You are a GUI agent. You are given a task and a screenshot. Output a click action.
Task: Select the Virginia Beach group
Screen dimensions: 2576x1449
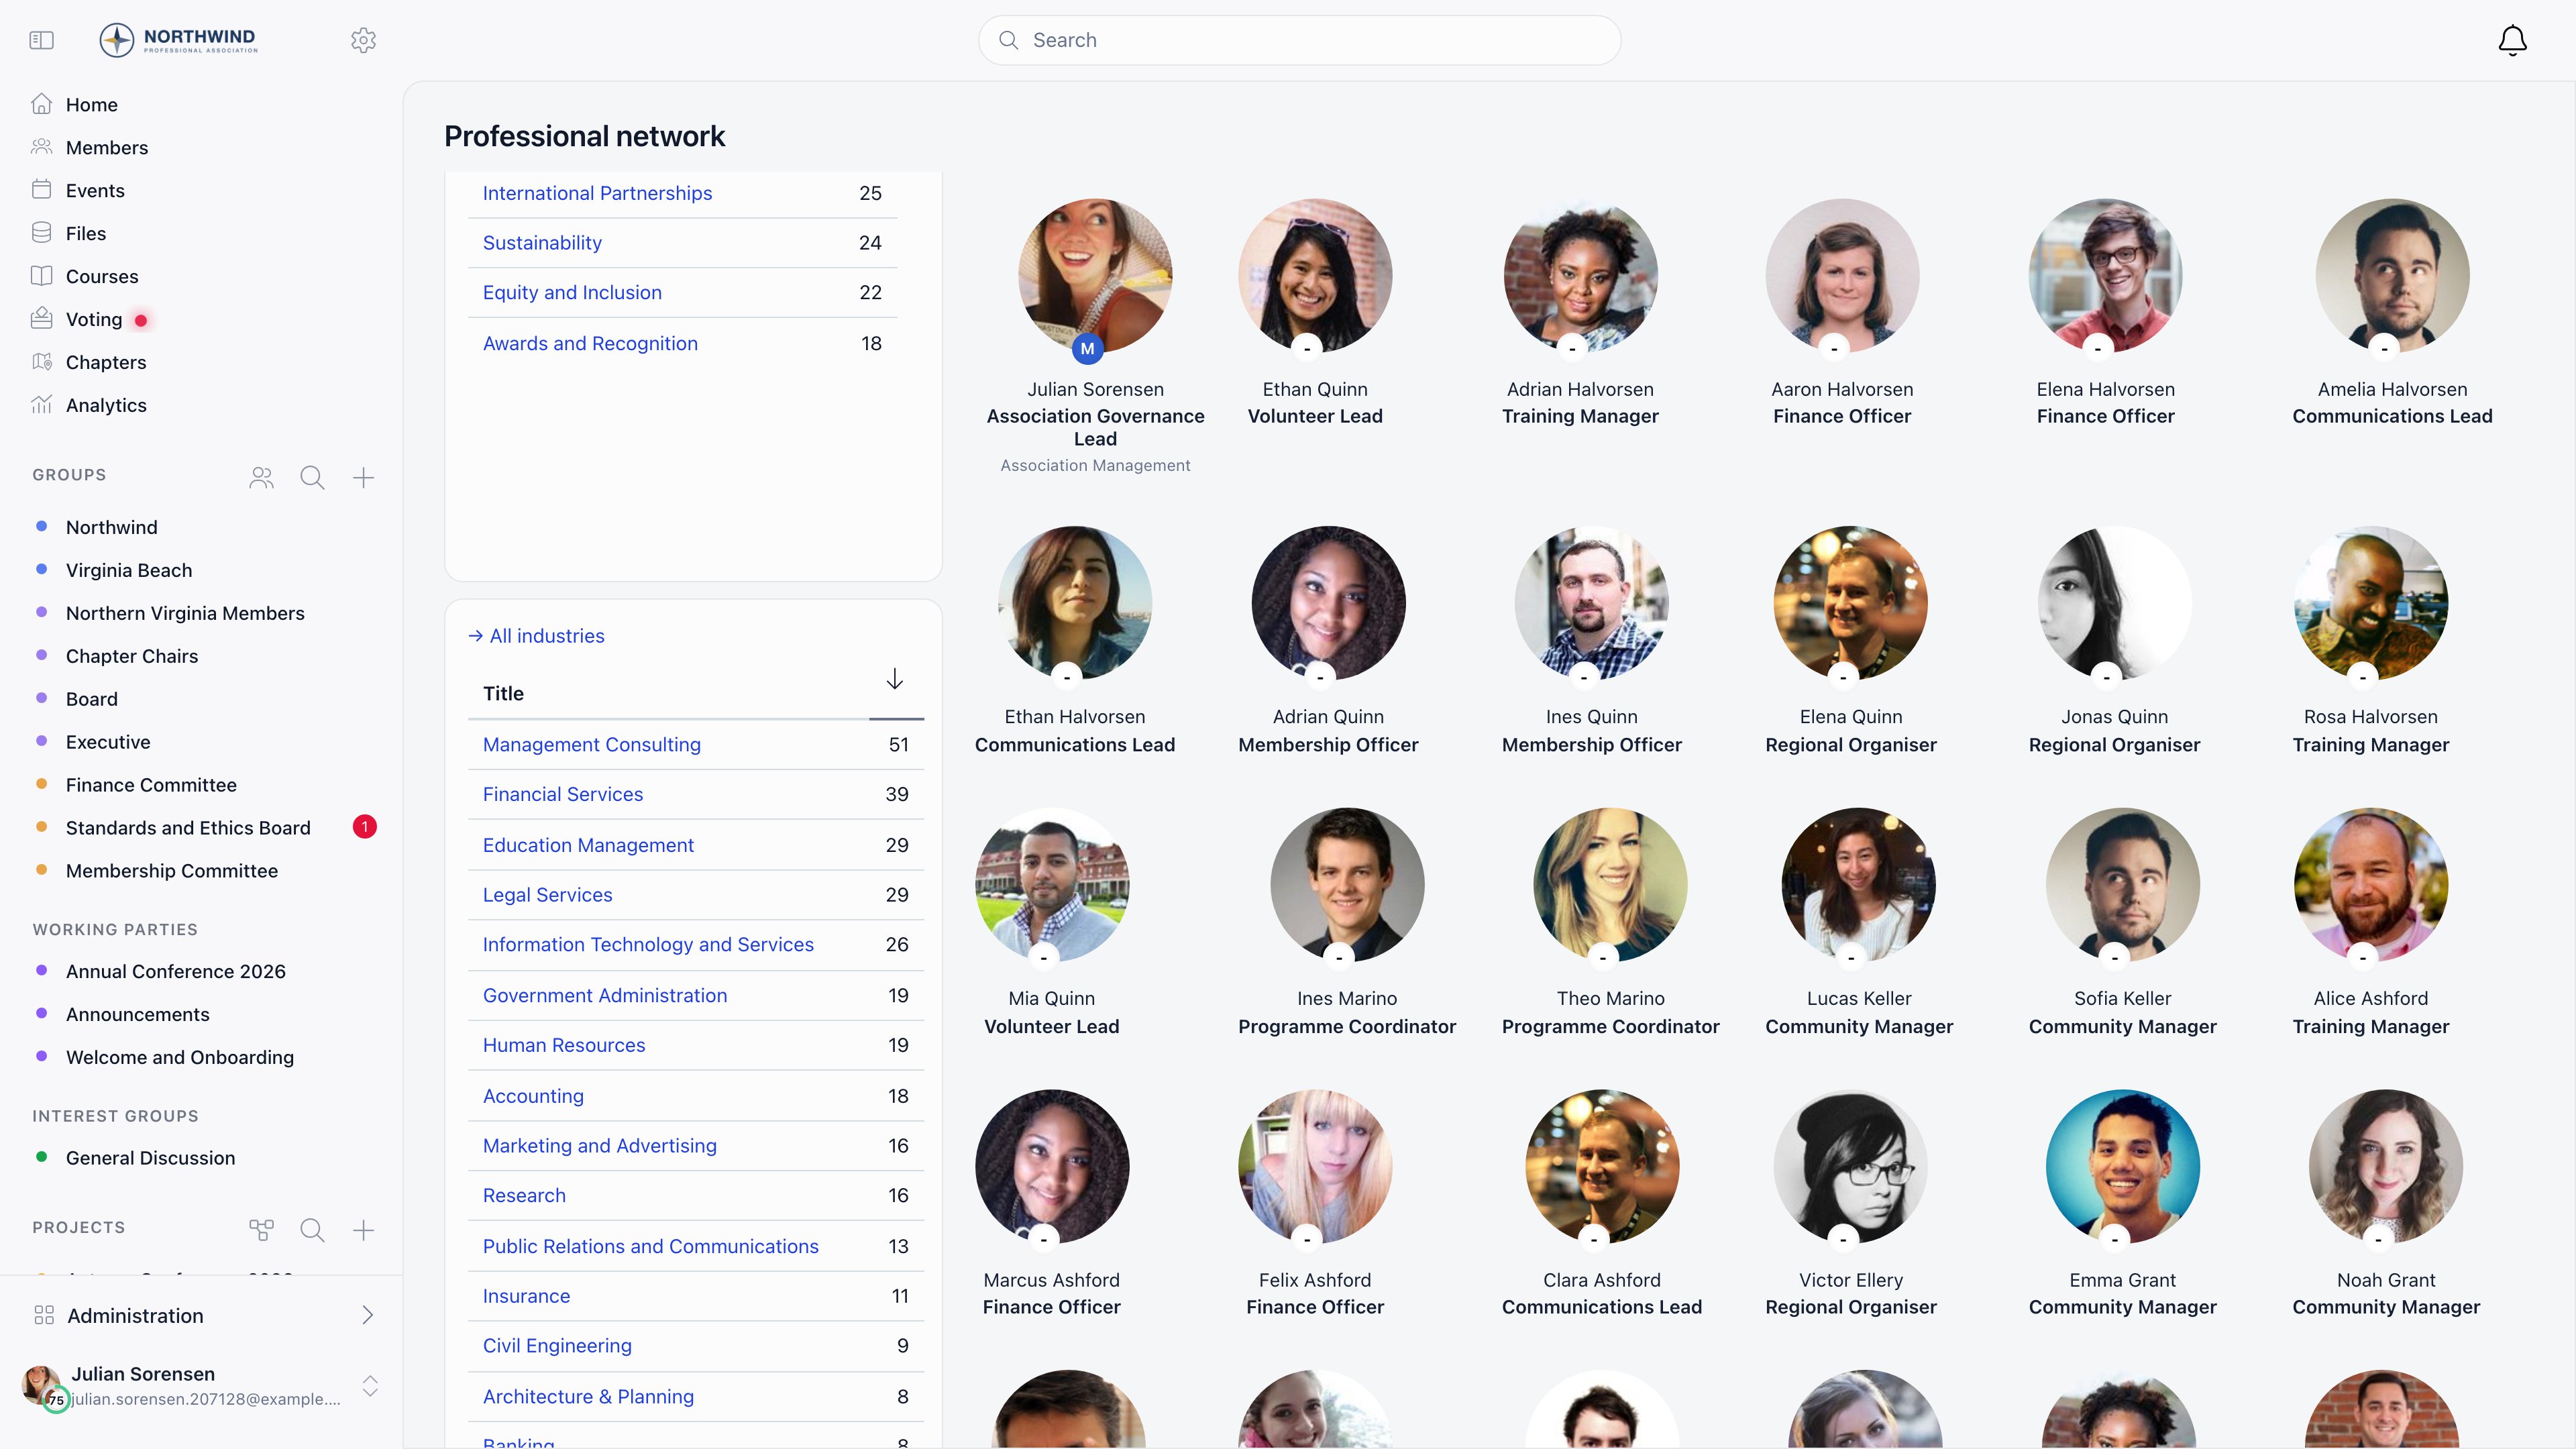[129, 570]
